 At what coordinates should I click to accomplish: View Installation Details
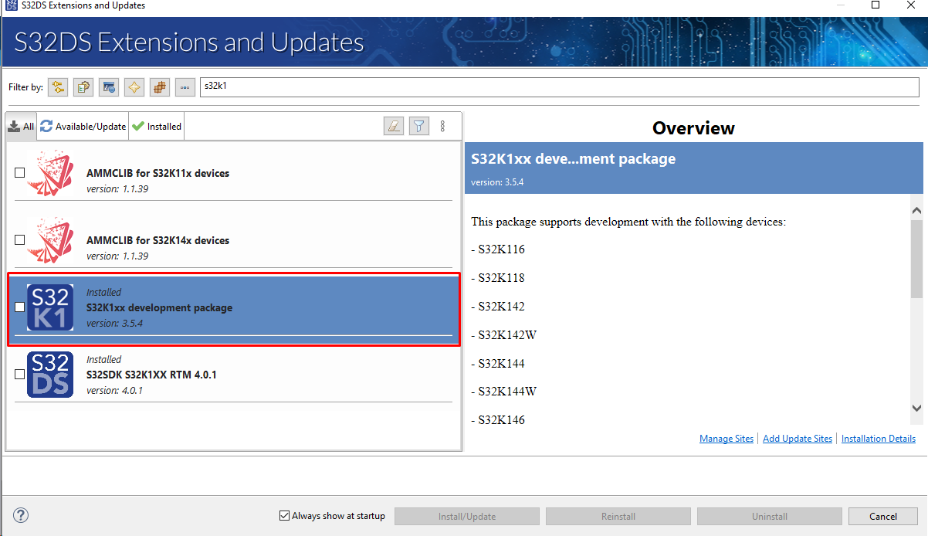(x=878, y=438)
